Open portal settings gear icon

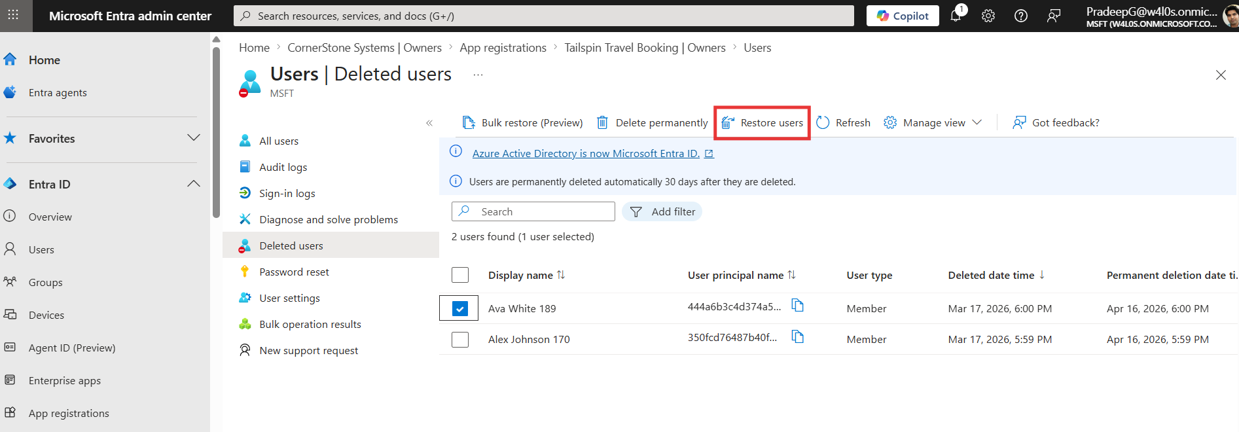pos(988,16)
